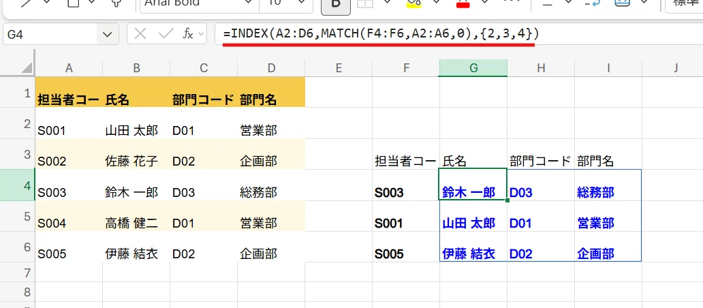
Task: Click the fill handle on cell G4
Action: [x=507, y=200]
